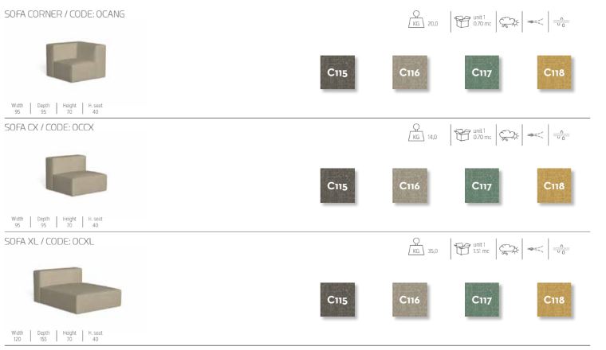Click the water spray icon for Sofa XL
The width and height of the screenshot is (606, 350).
click(x=534, y=248)
